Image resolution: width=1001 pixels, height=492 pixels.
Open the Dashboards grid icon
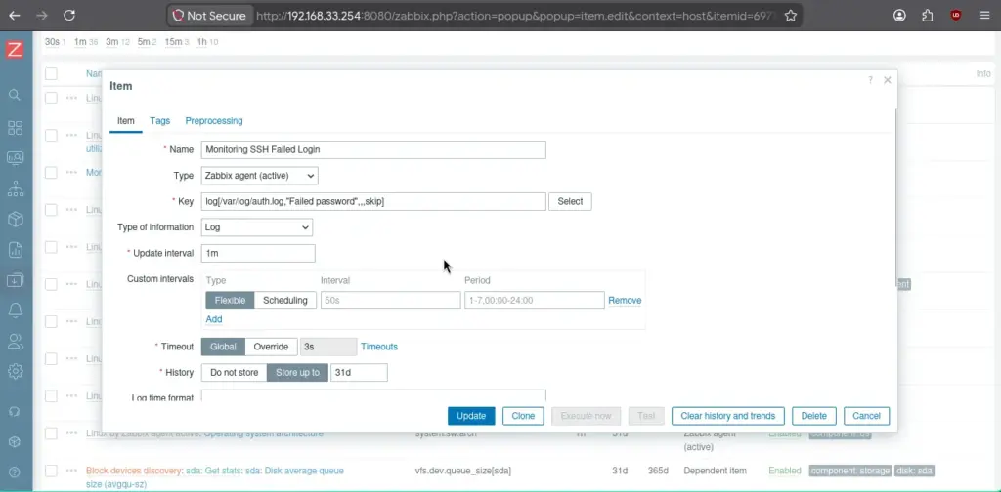[x=15, y=128]
